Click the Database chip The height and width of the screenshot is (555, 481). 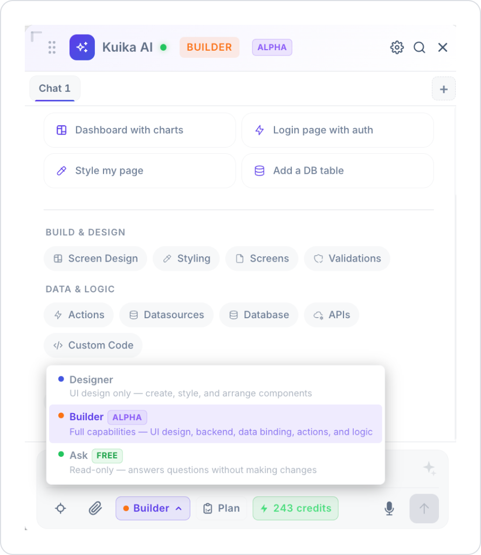click(259, 315)
